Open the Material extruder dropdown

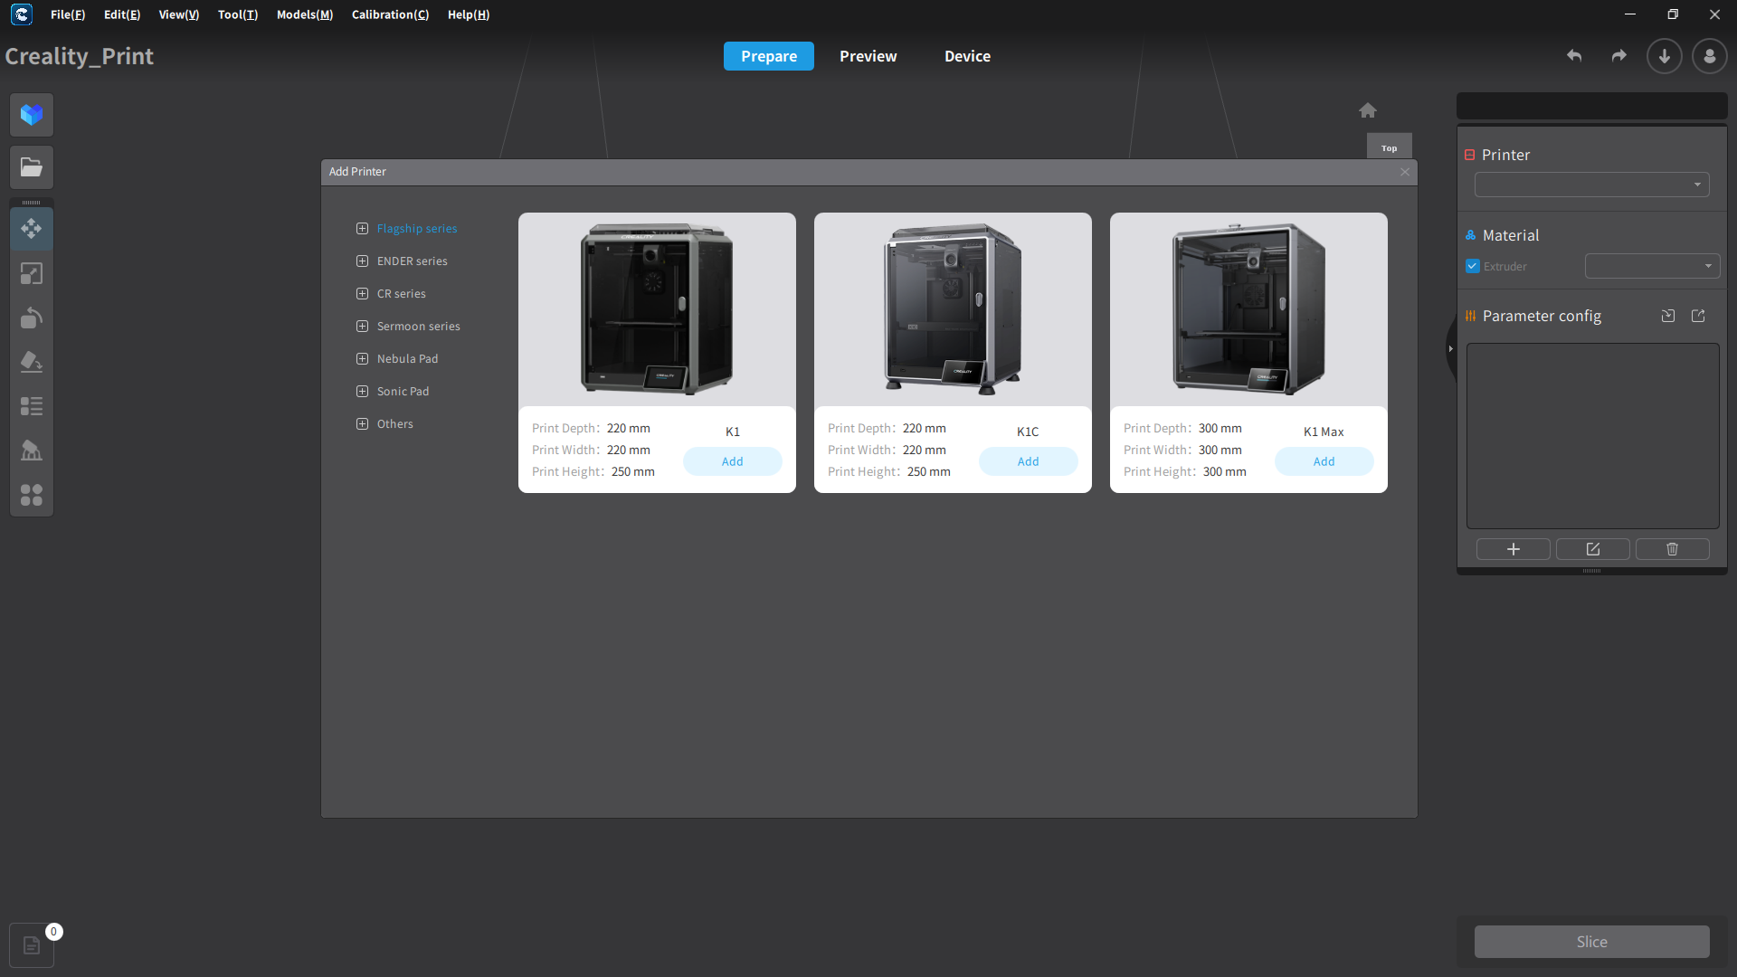coord(1652,266)
